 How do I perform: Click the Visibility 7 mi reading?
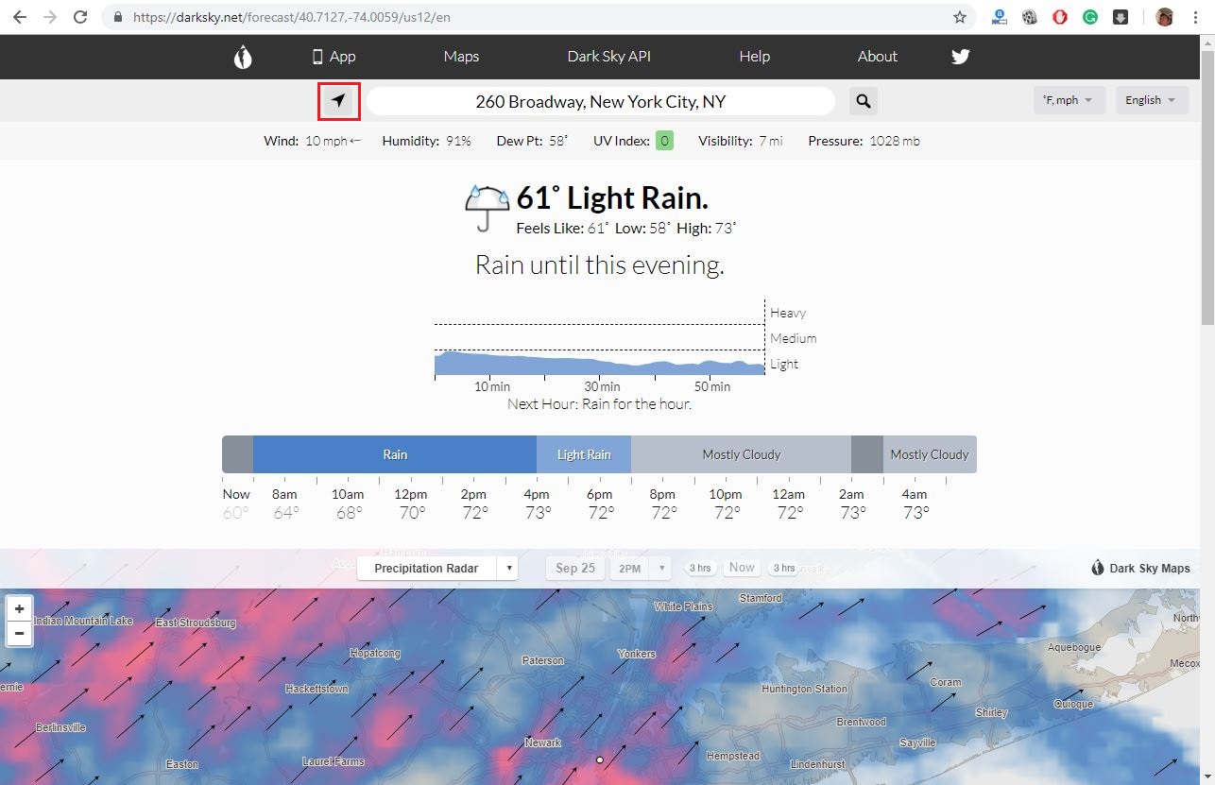741,141
